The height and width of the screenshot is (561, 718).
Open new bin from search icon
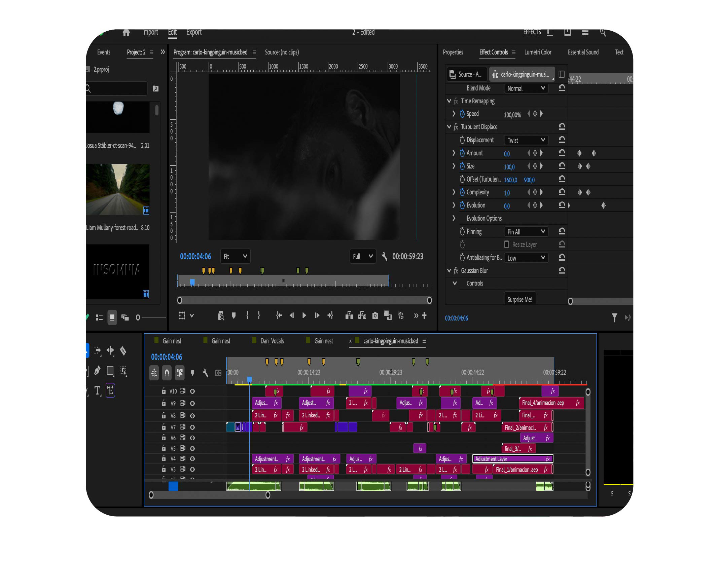coord(155,88)
